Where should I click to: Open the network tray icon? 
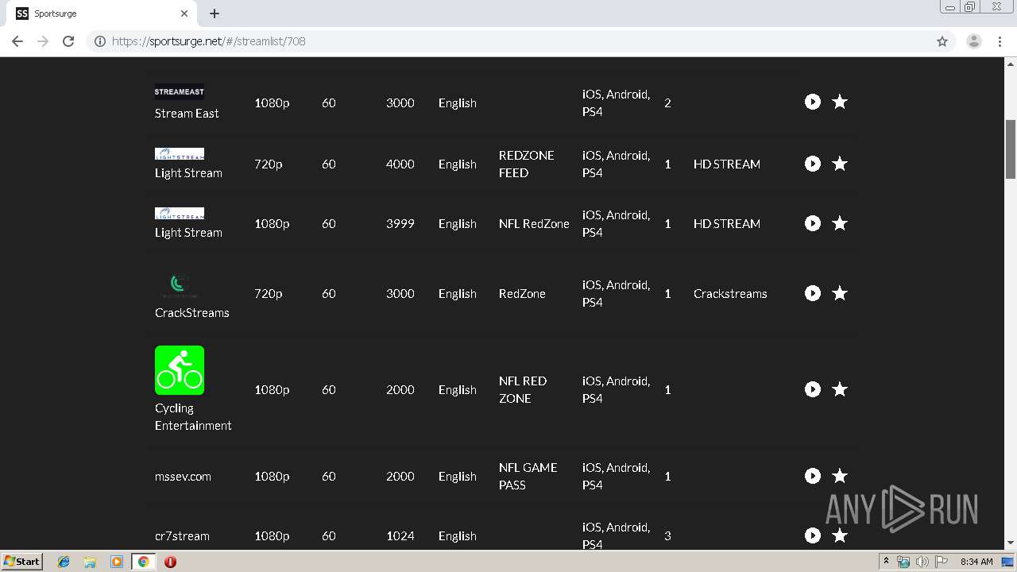[903, 562]
